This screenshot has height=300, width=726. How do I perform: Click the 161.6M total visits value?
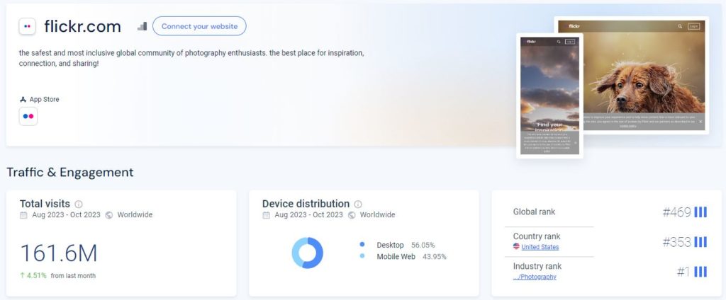point(59,253)
